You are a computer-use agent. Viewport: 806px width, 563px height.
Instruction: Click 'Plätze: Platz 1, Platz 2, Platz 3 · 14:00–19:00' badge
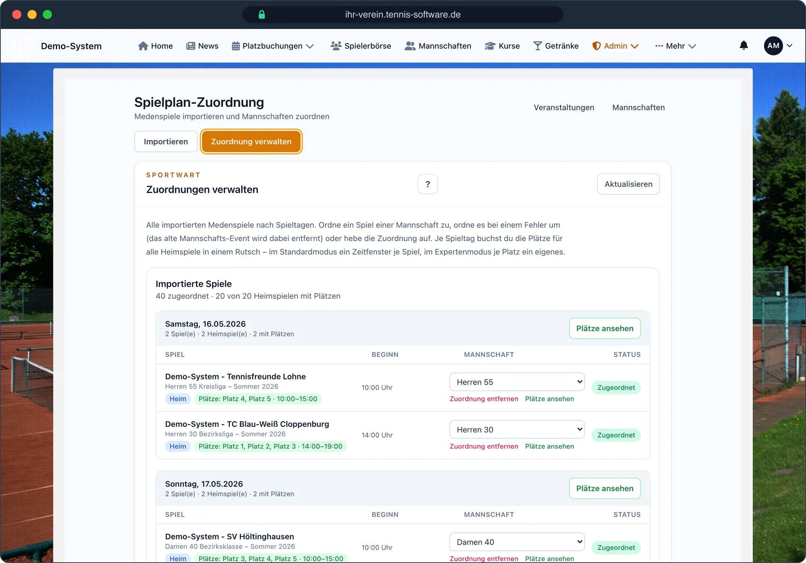click(x=271, y=446)
